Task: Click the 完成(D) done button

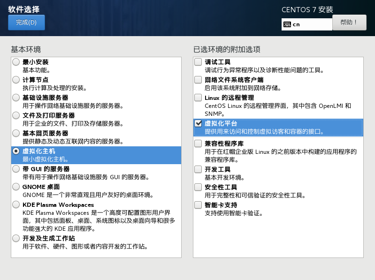Action: click(x=26, y=23)
